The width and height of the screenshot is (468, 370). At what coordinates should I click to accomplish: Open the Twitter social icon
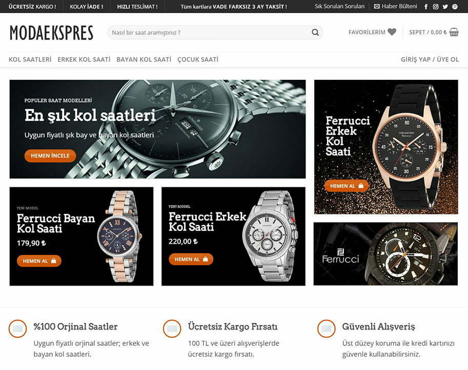445,7
